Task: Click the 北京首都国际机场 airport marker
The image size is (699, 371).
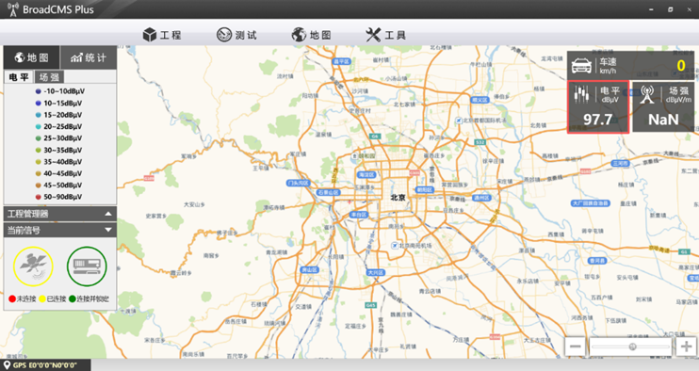Action: pyautogui.click(x=458, y=121)
